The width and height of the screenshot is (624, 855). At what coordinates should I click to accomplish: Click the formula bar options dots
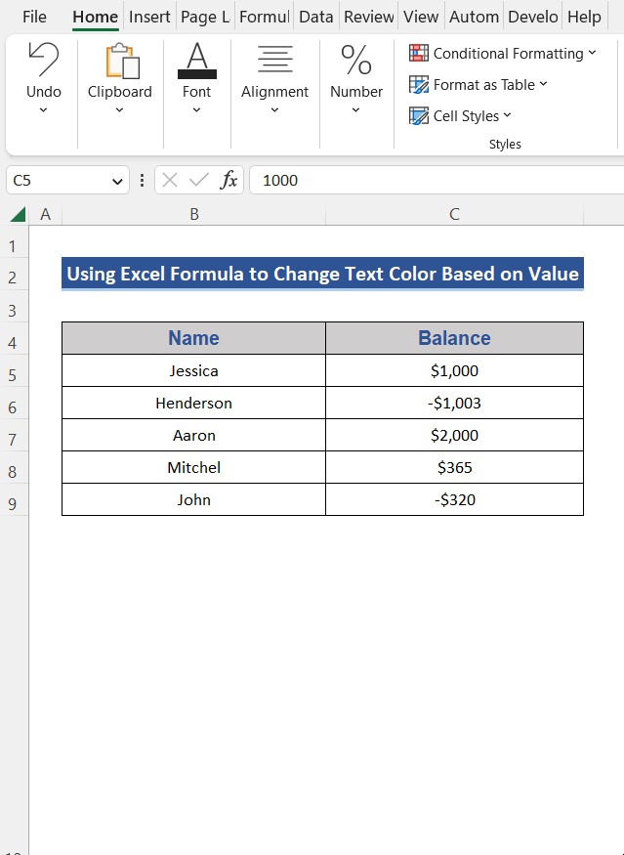[143, 180]
